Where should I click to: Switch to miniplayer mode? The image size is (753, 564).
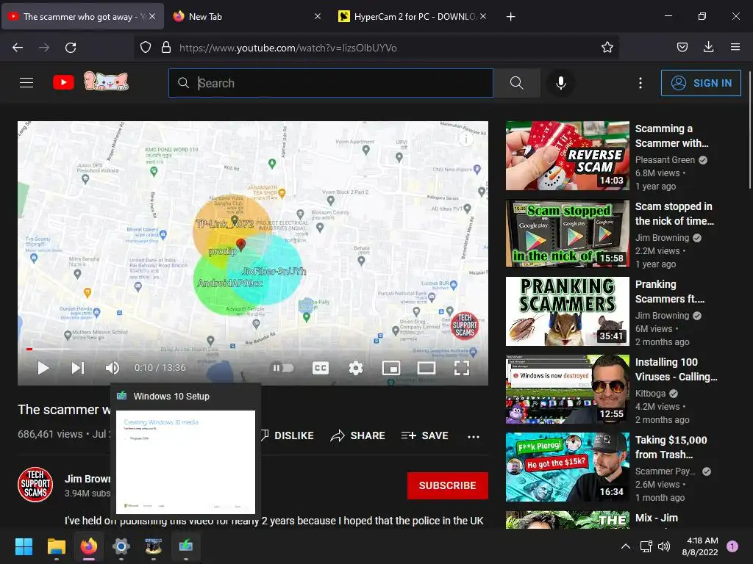tap(391, 368)
